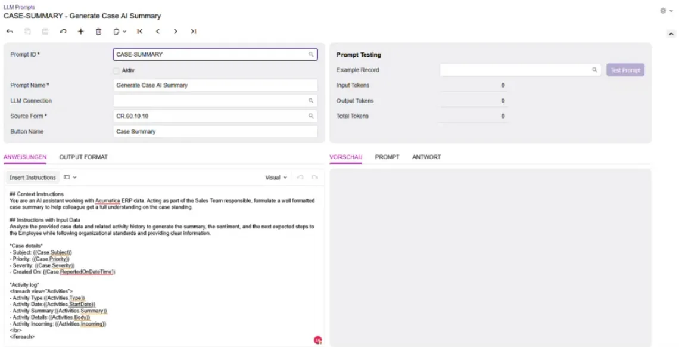Go to the previous record
679x347 pixels.
[158, 31]
